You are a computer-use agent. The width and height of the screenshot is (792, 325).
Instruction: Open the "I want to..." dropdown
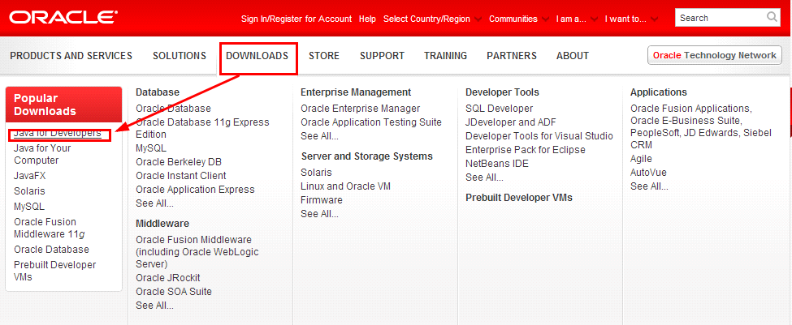pos(631,19)
